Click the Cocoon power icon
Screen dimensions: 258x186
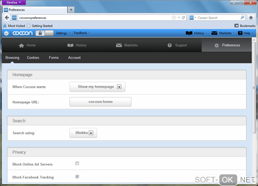6,33
